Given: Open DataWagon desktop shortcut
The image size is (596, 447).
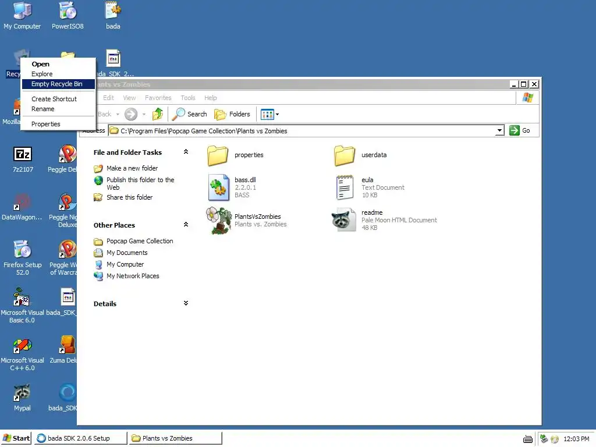Looking at the screenshot, I should 22,207.
